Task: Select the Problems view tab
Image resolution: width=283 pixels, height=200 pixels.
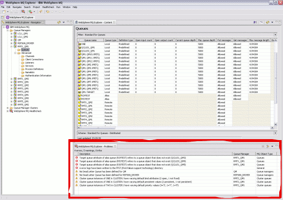Action: (x=95, y=146)
